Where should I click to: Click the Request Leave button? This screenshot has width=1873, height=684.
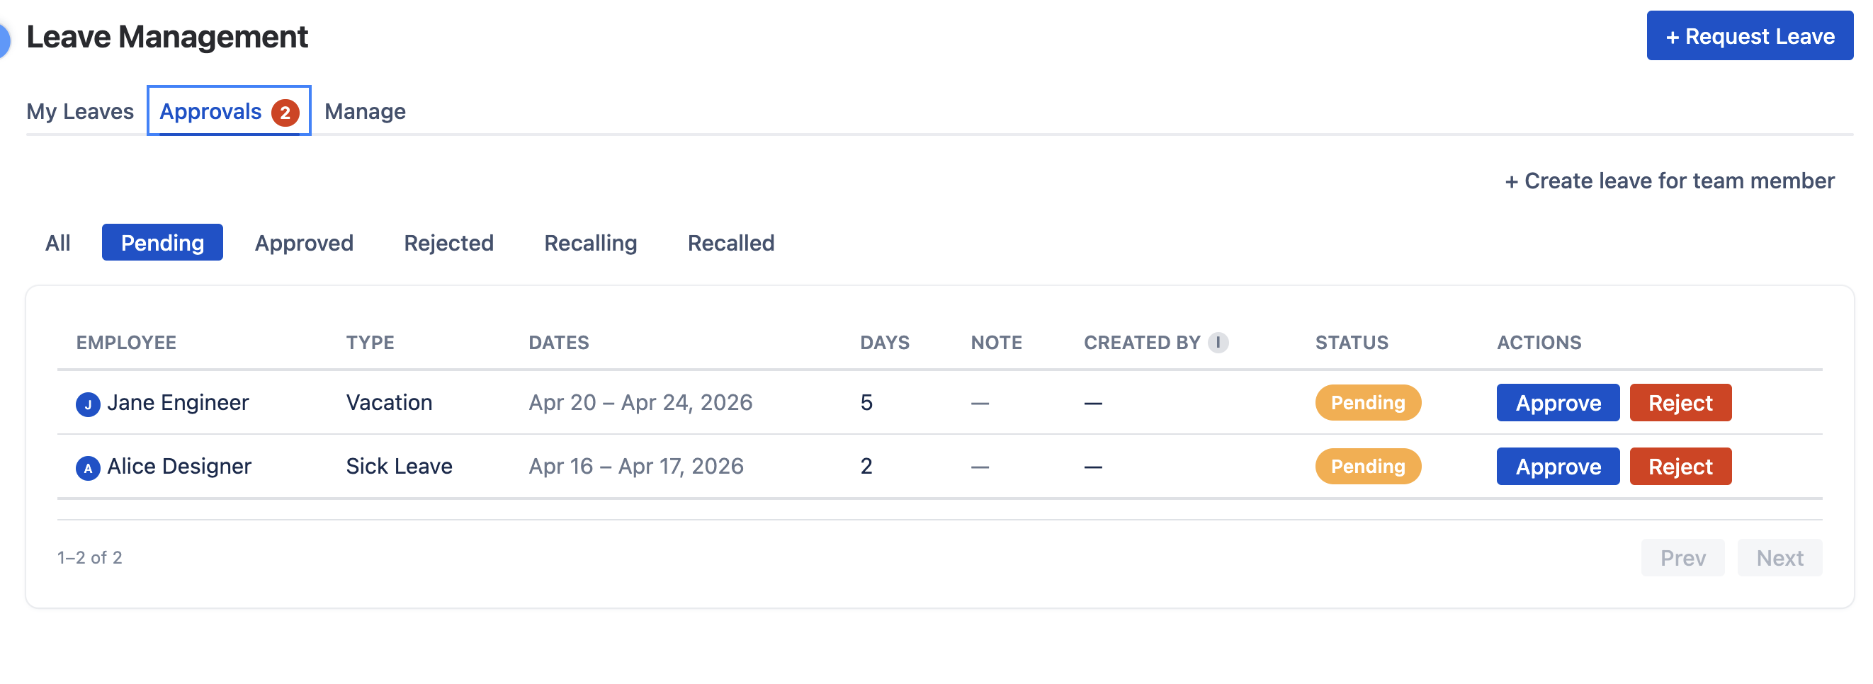coord(1748,35)
